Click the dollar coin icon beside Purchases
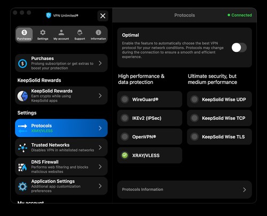 (22, 64)
